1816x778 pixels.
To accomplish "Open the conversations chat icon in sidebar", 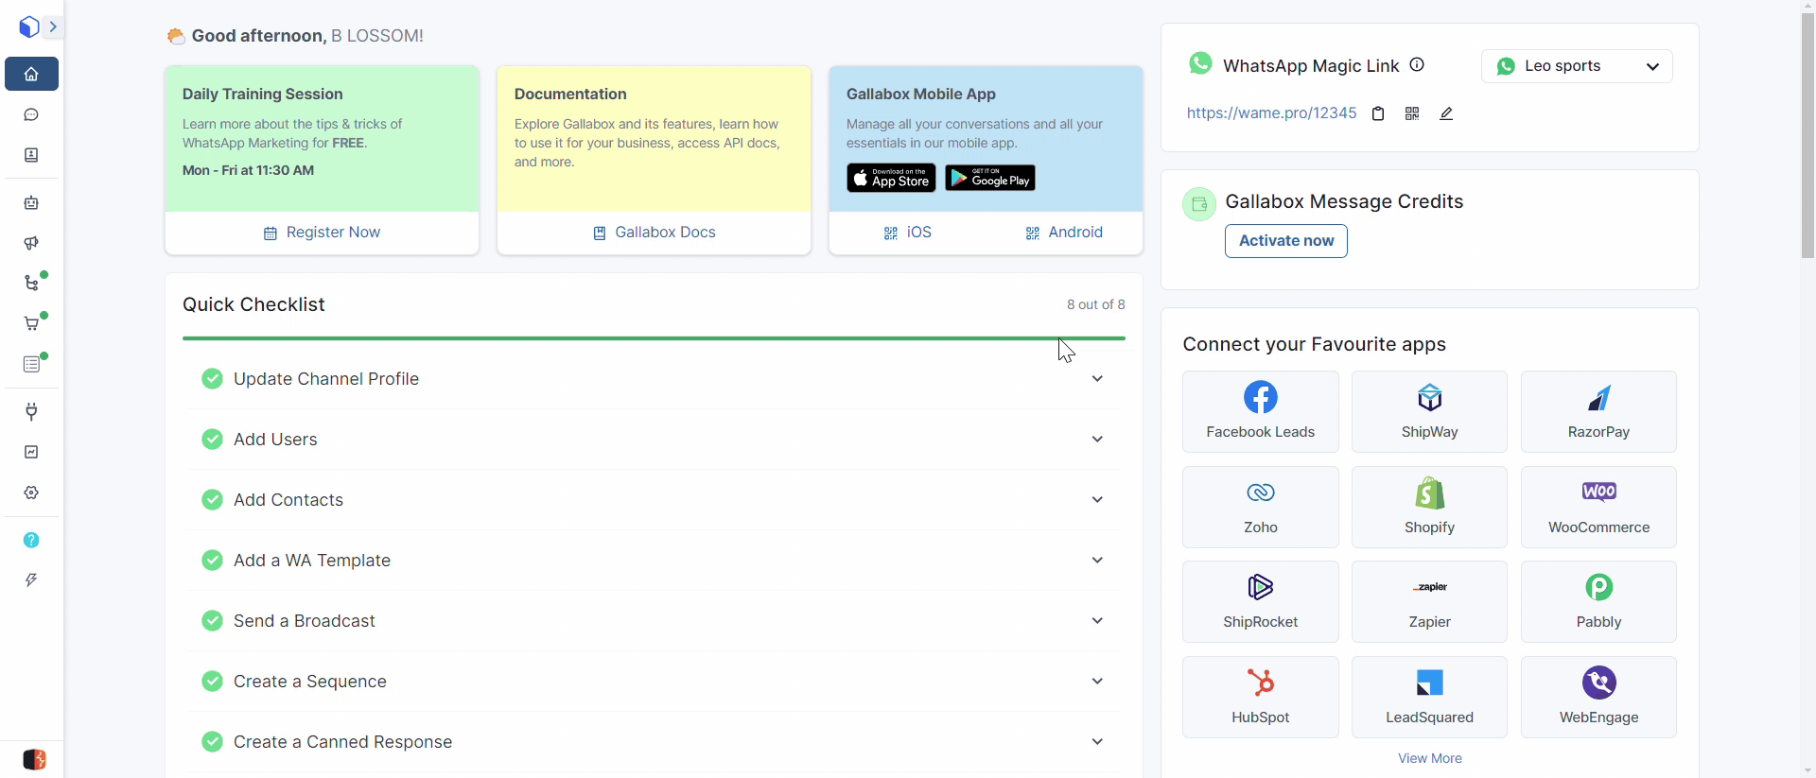I will 31,114.
